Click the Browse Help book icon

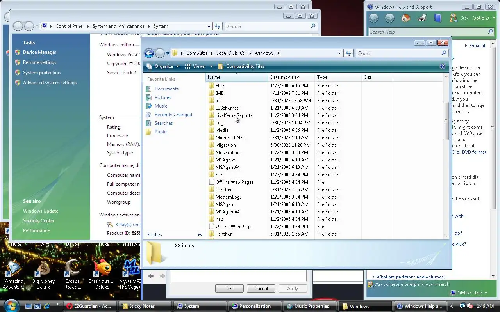click(x=437, y=18)
